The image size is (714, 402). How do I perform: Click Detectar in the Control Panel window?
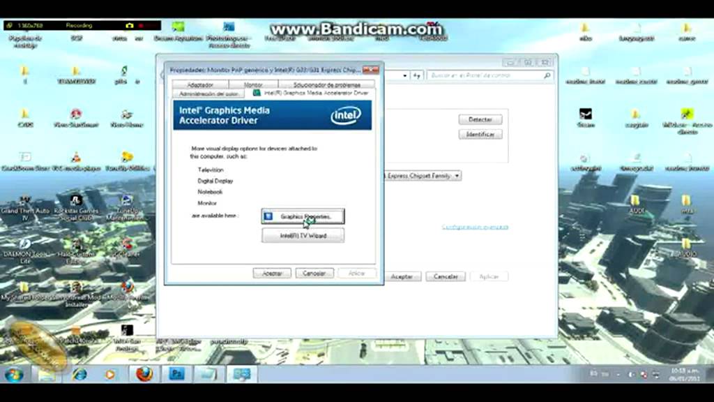[480, 119]
